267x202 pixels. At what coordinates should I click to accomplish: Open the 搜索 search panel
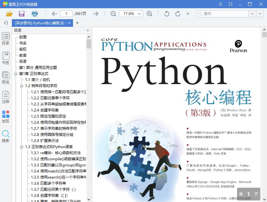coord(5,136)
